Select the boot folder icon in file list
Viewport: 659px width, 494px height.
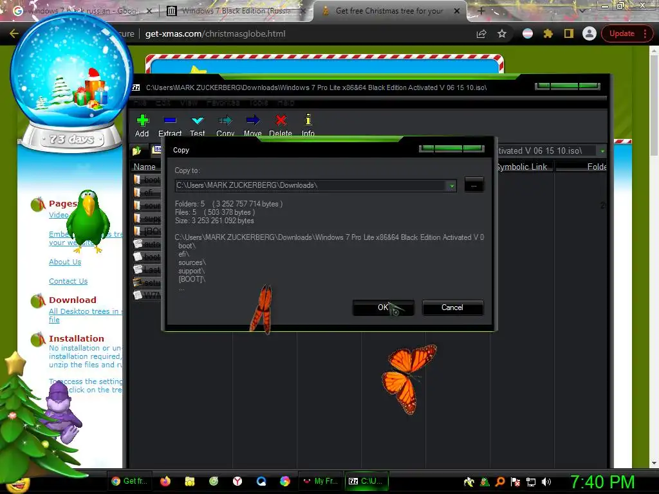[137, 180]
